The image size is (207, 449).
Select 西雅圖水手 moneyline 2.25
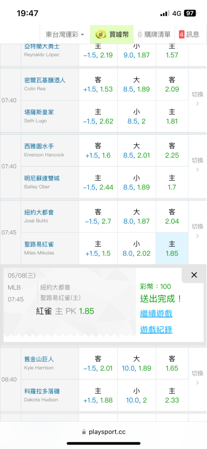click(172, 150)
